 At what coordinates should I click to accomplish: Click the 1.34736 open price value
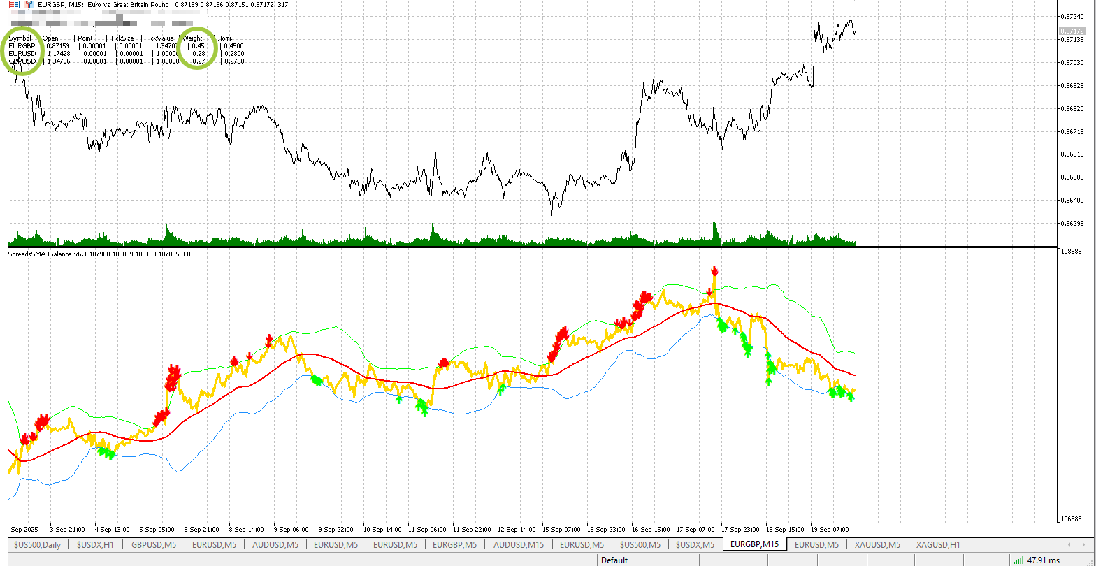[58, 61]
